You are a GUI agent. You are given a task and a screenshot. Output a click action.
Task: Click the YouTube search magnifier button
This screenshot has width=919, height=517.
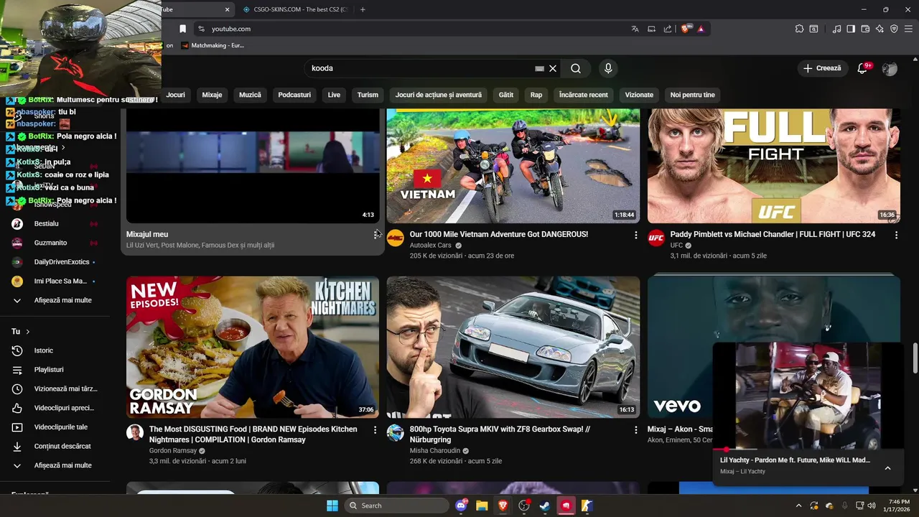pos(576,68)
